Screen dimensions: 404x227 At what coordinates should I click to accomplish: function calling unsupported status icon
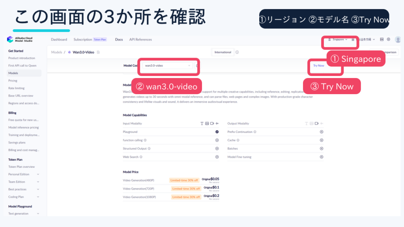(217, 140)
